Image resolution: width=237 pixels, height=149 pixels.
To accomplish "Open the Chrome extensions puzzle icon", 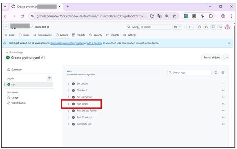I will [211, 16].
